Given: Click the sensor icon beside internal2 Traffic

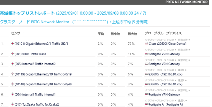Looking at the screenshot, I should coord(13,64).
